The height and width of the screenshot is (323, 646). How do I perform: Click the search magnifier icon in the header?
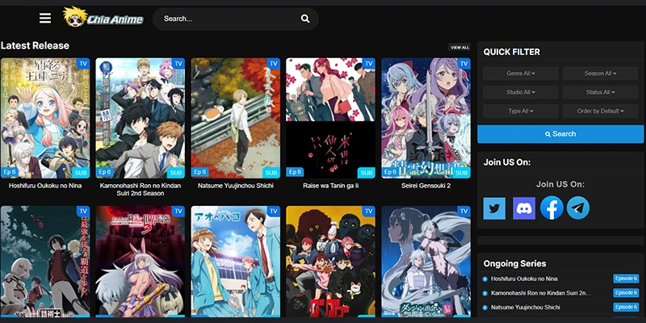tap(305, 19)
